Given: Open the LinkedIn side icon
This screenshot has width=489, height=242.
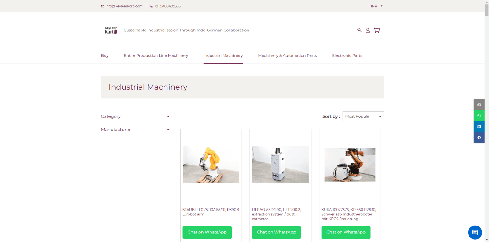Looking at the screenshot, I should [479, 126].
